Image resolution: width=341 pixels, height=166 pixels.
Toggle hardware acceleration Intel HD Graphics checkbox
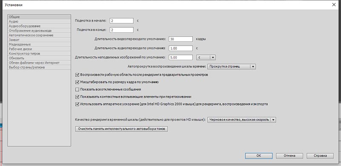click(x=77, y=104)
